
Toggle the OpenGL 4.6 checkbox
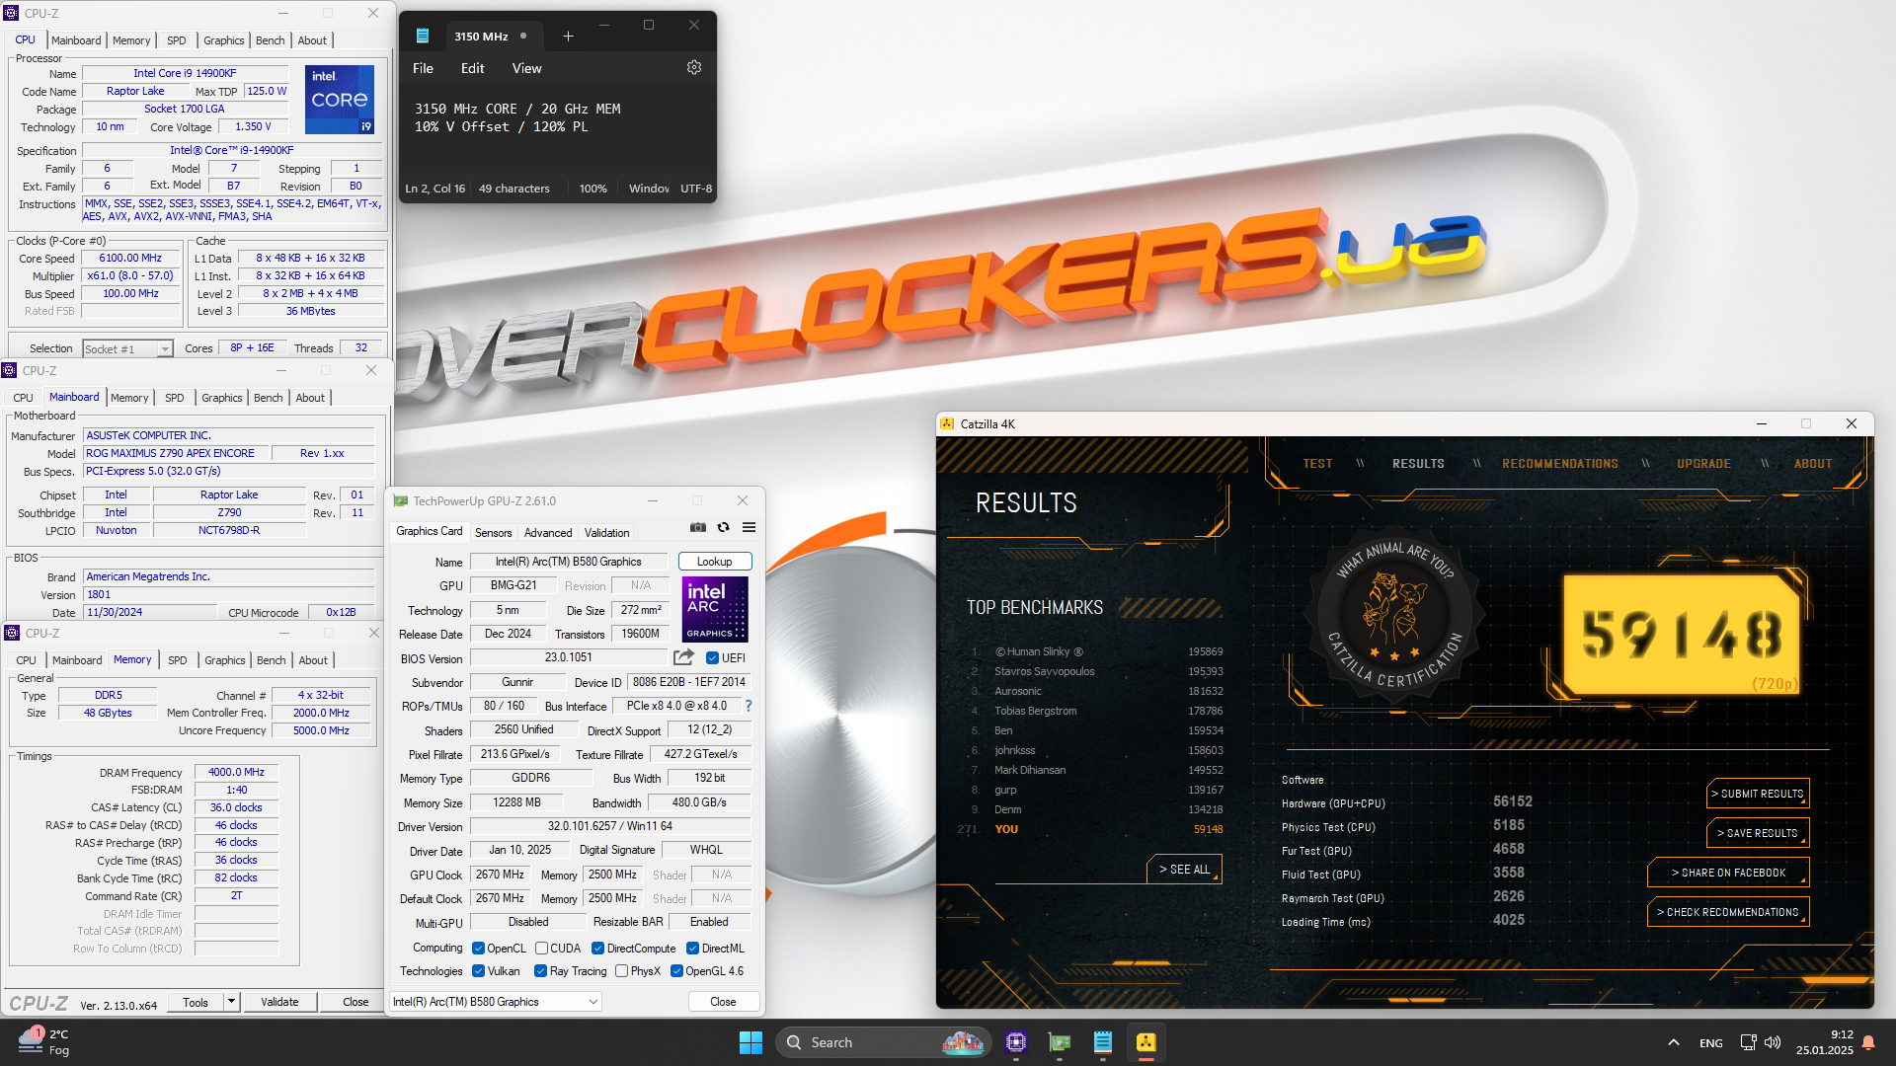[676, 971]
